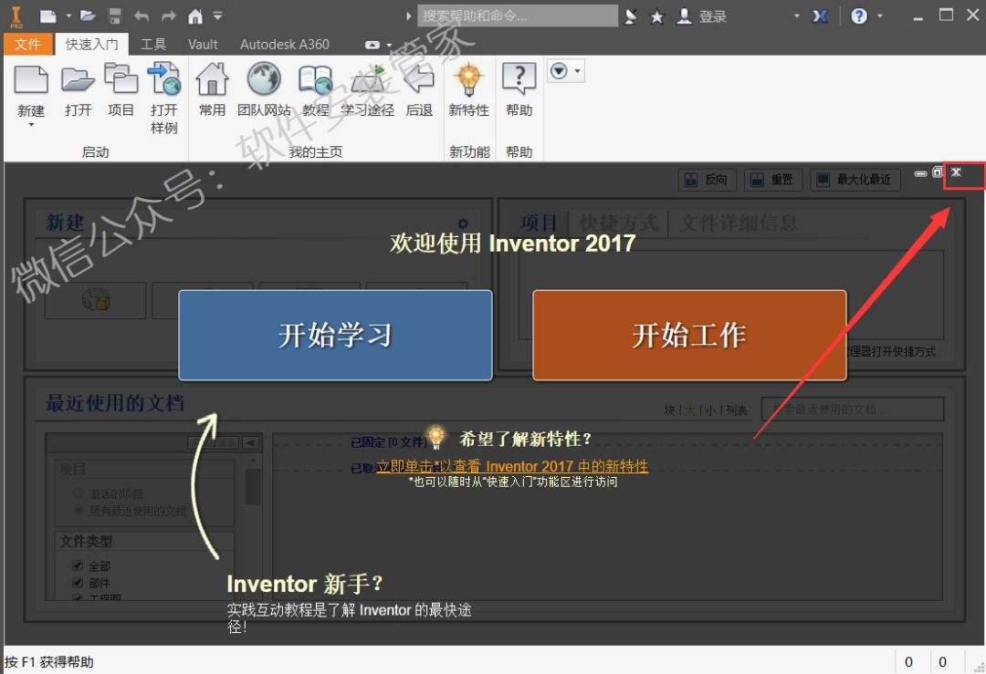
Task: Switch to the 工具 (Tools) ribbon tab
Action: [x=153, y=44]
